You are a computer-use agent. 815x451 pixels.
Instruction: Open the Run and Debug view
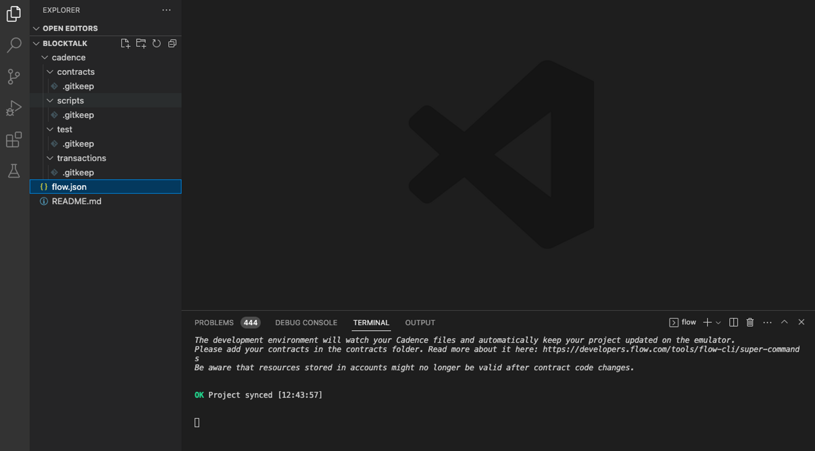[14, 108]
